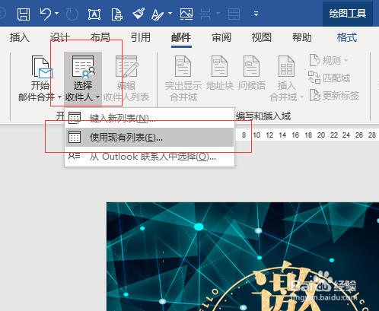Choose 从 Outlook 联系人中选择(O)...
379x311 pixels.
[x=149, y=157]
